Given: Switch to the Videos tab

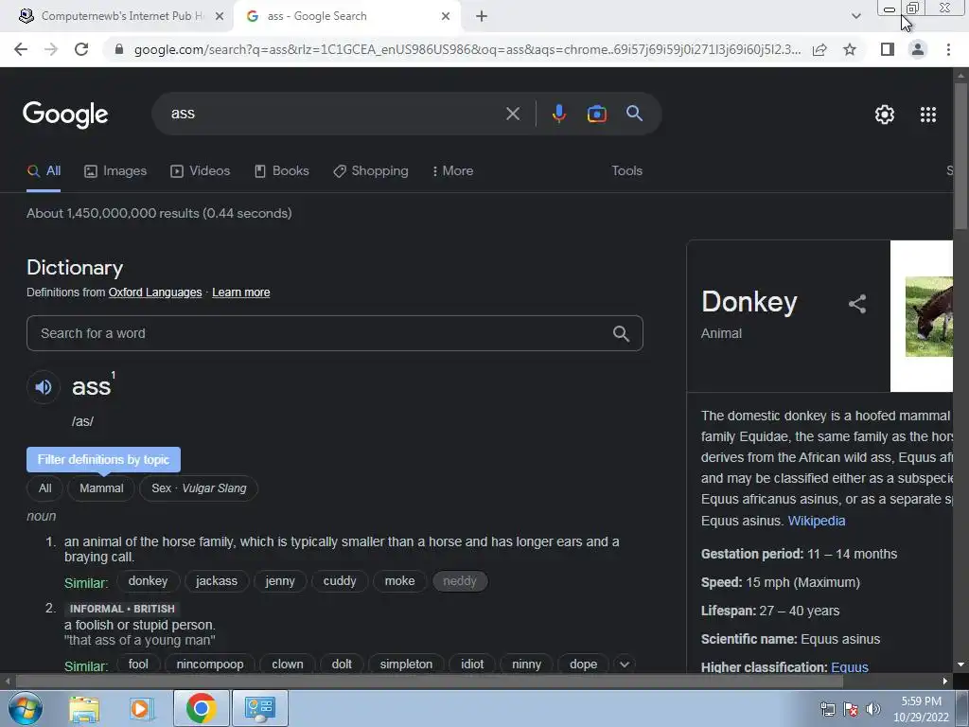Looking at the screenshot, I should click(x=201, y=171).
